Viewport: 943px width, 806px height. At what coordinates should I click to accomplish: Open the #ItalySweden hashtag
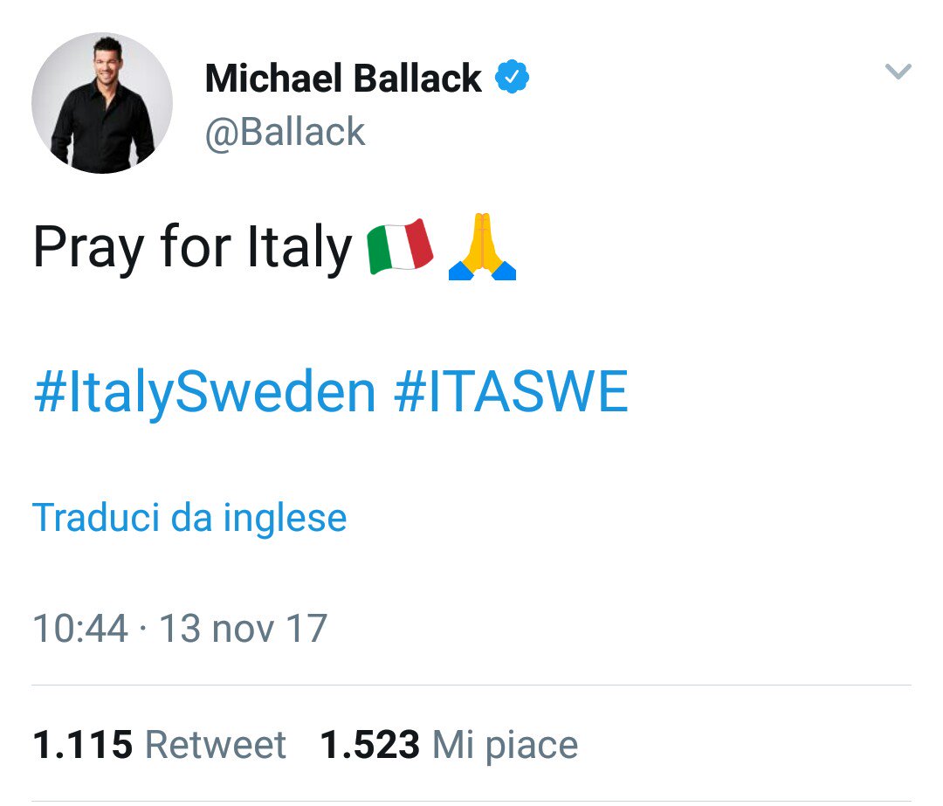(204, 393)
